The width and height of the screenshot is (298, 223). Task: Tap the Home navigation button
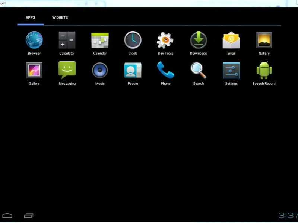coord(7,216)
